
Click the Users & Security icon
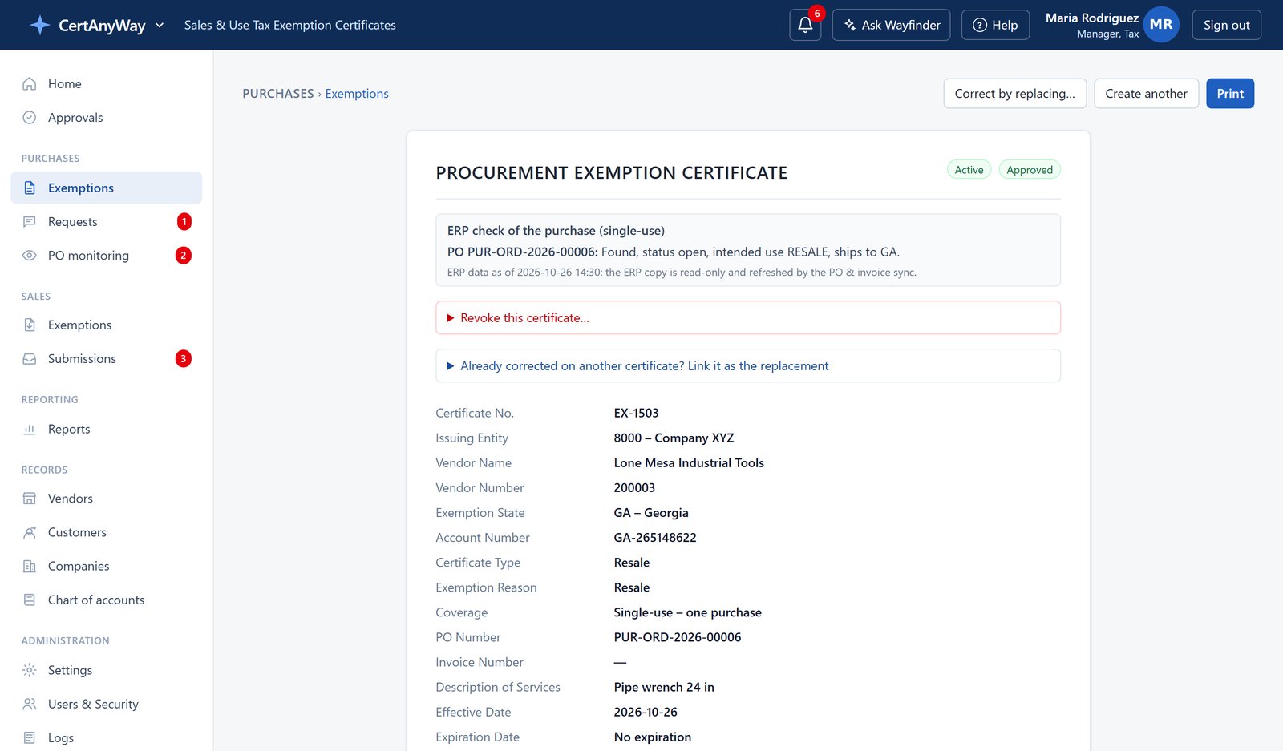[x=30, y=704]
